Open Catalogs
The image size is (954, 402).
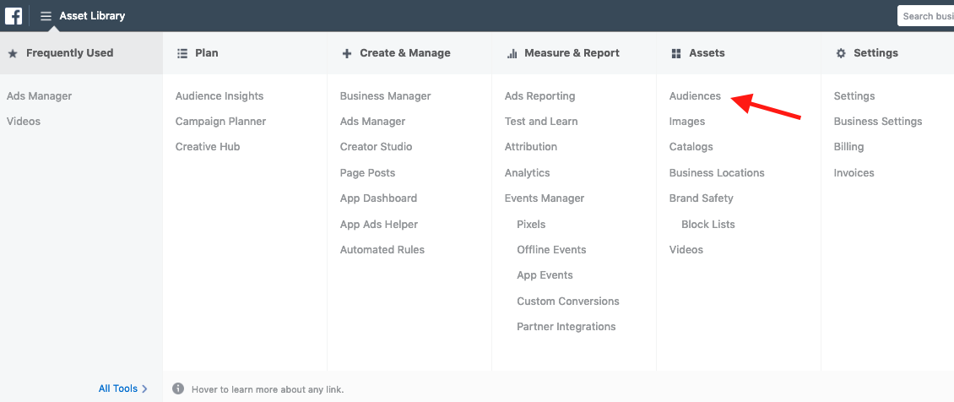tap(691, 147)
